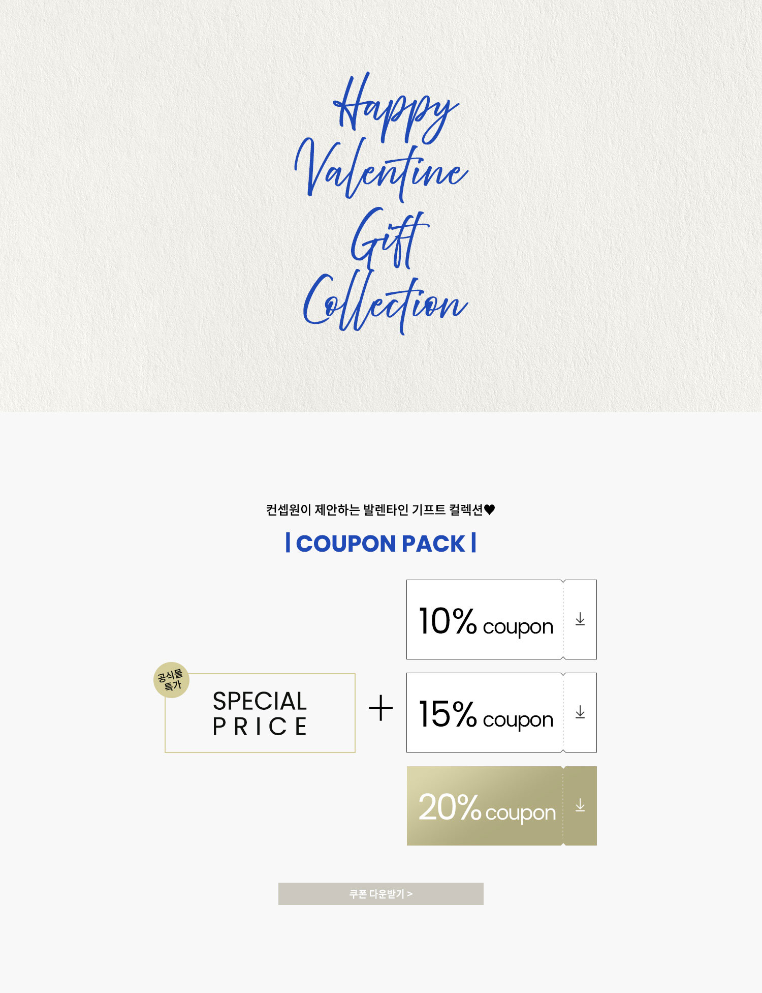The width and height of the screenshot is (762, 993).
Task: Click the blue bar right of COUPON PACK
Action: click(x=473, y=543)
